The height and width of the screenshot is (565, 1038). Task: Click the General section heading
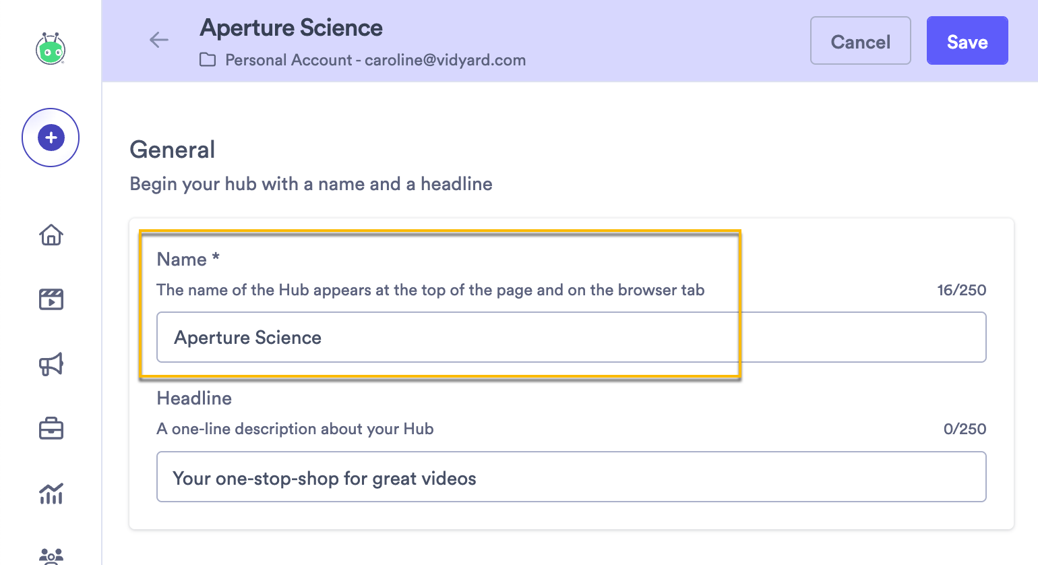[x=172, y=150]
